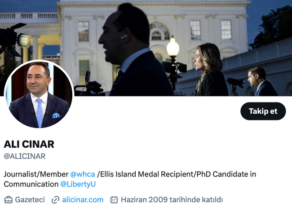Click the glowing street lamp in banner
The height and width of the screenshot is (208, 292).
tap(173, 48)
